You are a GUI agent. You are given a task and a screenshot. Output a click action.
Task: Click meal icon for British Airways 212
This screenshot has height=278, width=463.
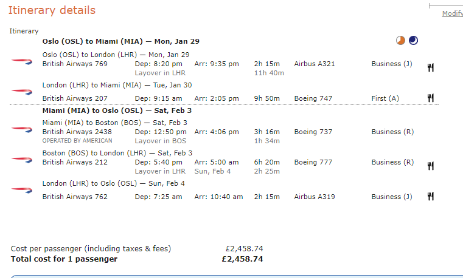[x=431, y=166]
